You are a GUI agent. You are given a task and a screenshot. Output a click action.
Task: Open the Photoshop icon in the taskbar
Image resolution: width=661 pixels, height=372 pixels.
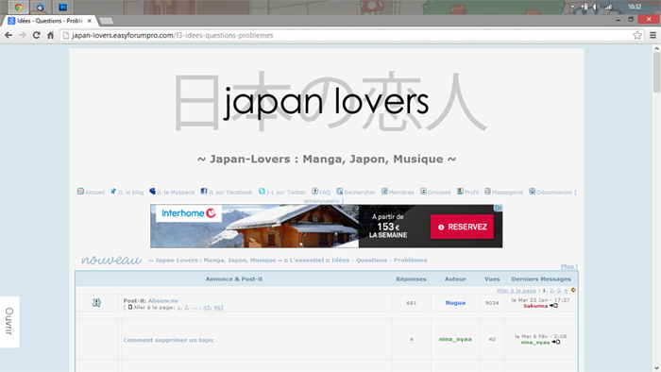(x=63, y=8)
